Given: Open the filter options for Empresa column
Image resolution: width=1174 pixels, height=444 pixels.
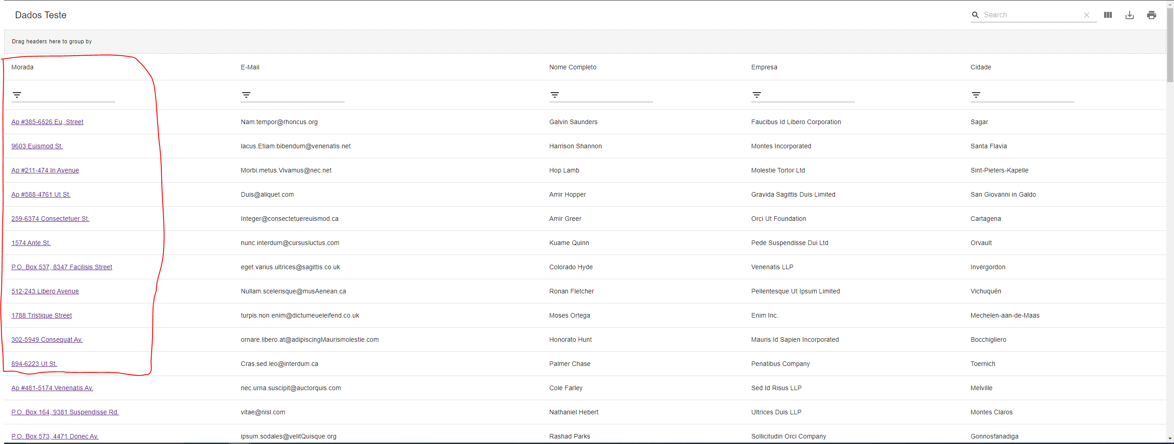Looking at the screenshot, I should pyautogui.click(x=756, y=95).
